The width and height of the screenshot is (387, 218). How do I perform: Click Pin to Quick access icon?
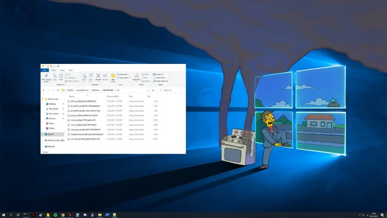coord(46,76)
